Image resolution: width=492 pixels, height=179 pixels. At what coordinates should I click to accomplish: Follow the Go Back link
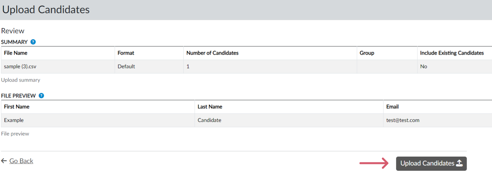[x=21, y=161]
